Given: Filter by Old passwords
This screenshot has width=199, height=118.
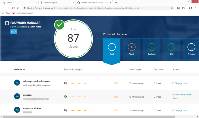Looking at the screenshot, I should pos(172,49).
